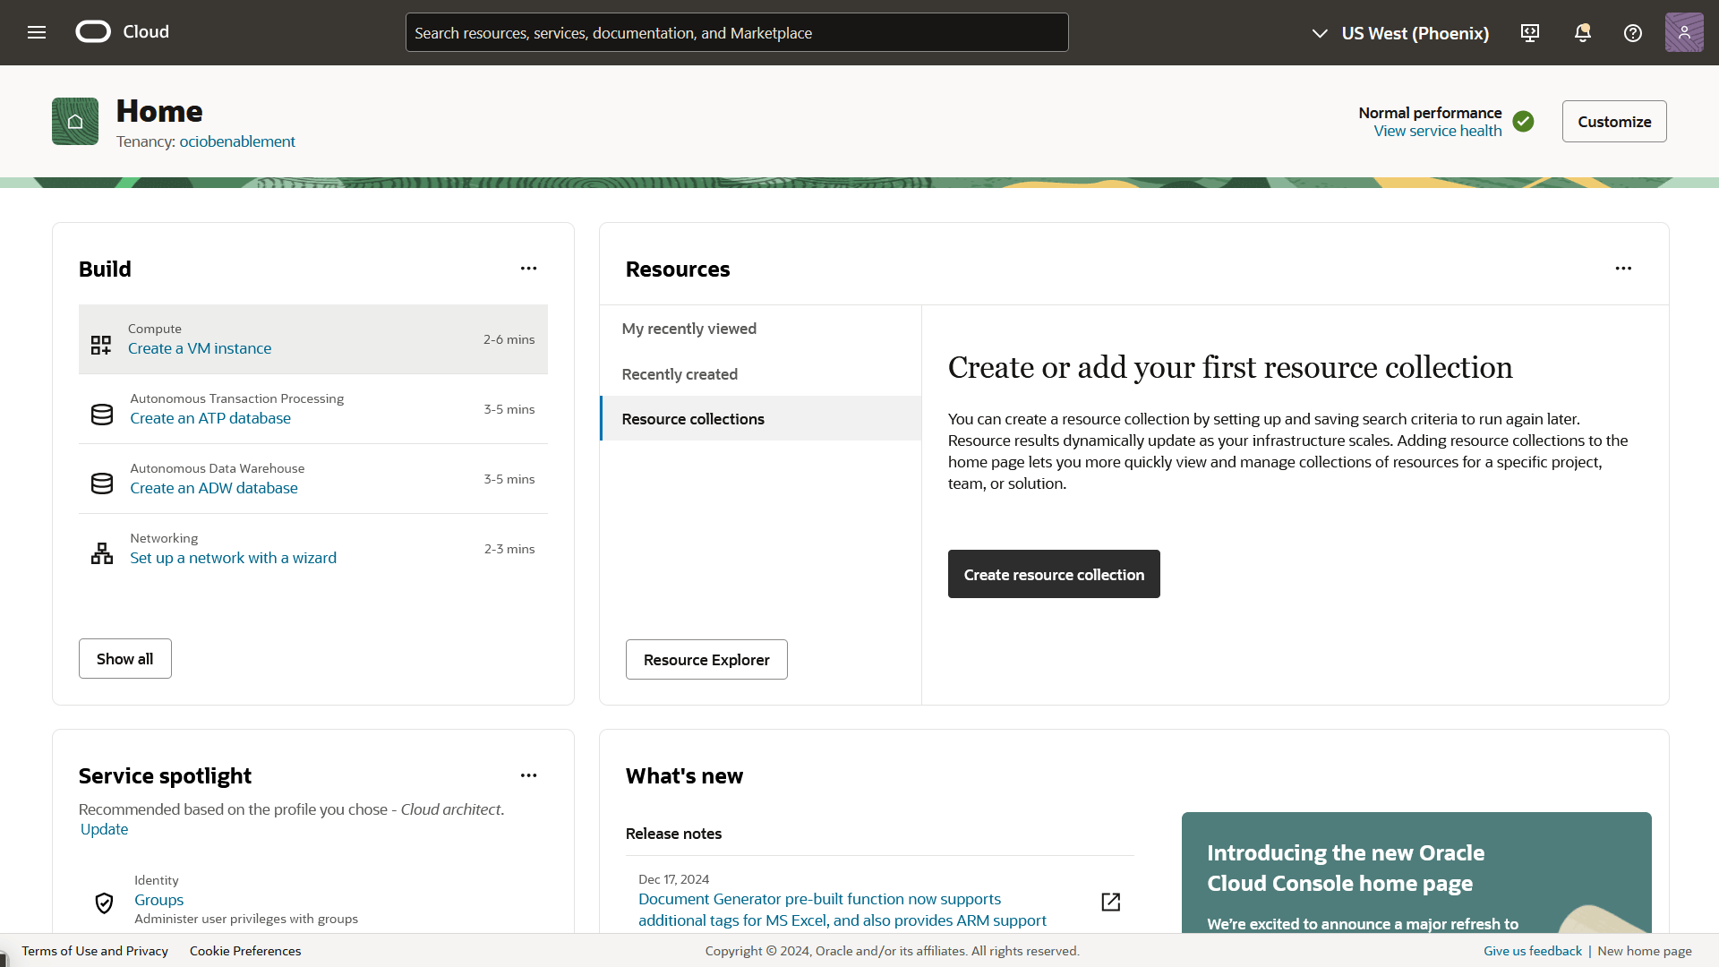Click the green Home icon tile
Image resolution: width=1719 pixels, height=967 pixels.
[x=75, y=122]
